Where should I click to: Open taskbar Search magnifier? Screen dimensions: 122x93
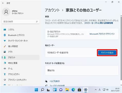point(42,90)
